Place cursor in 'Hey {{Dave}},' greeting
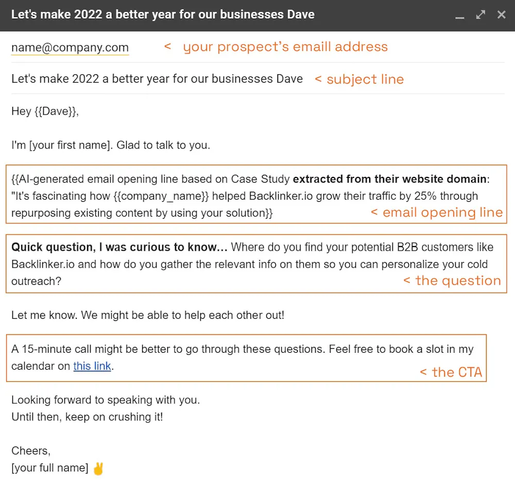515x492 pixels. 45,111
